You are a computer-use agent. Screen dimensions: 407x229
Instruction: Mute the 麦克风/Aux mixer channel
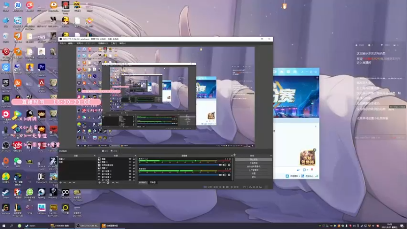[224, 165]
